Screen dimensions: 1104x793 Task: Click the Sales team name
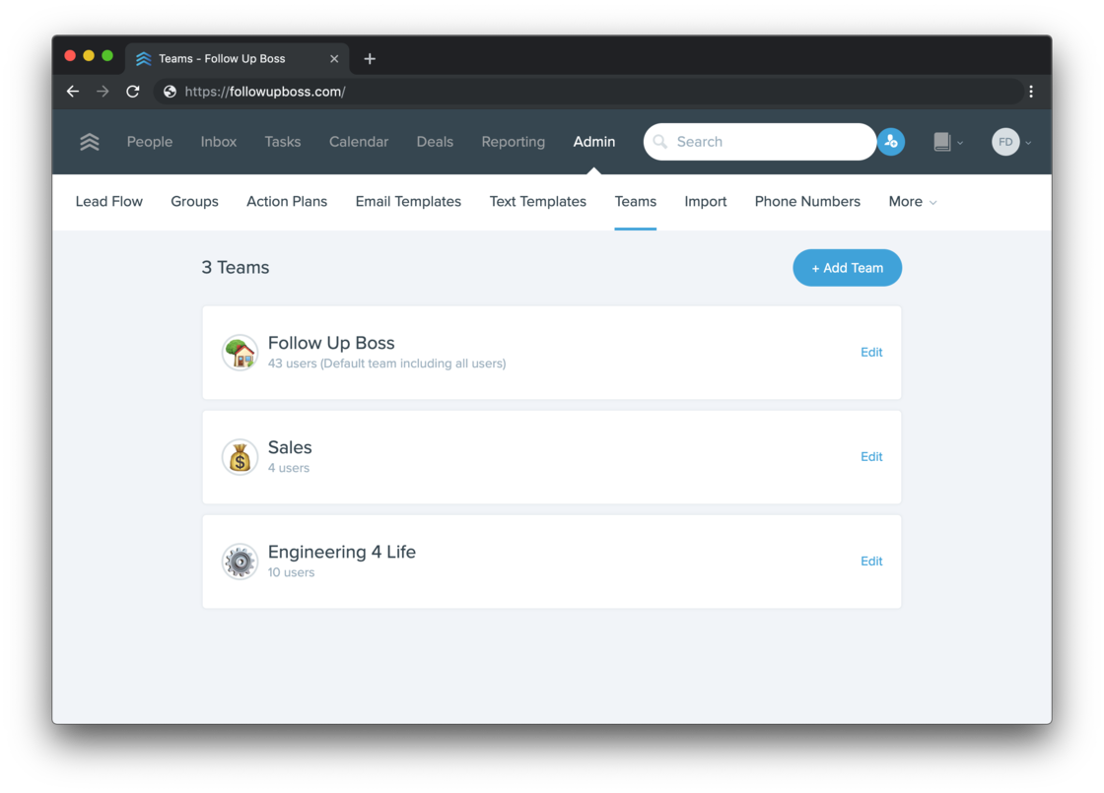pos(290,447)
